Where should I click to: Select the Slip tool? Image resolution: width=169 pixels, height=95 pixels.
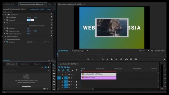pos(54,84)
